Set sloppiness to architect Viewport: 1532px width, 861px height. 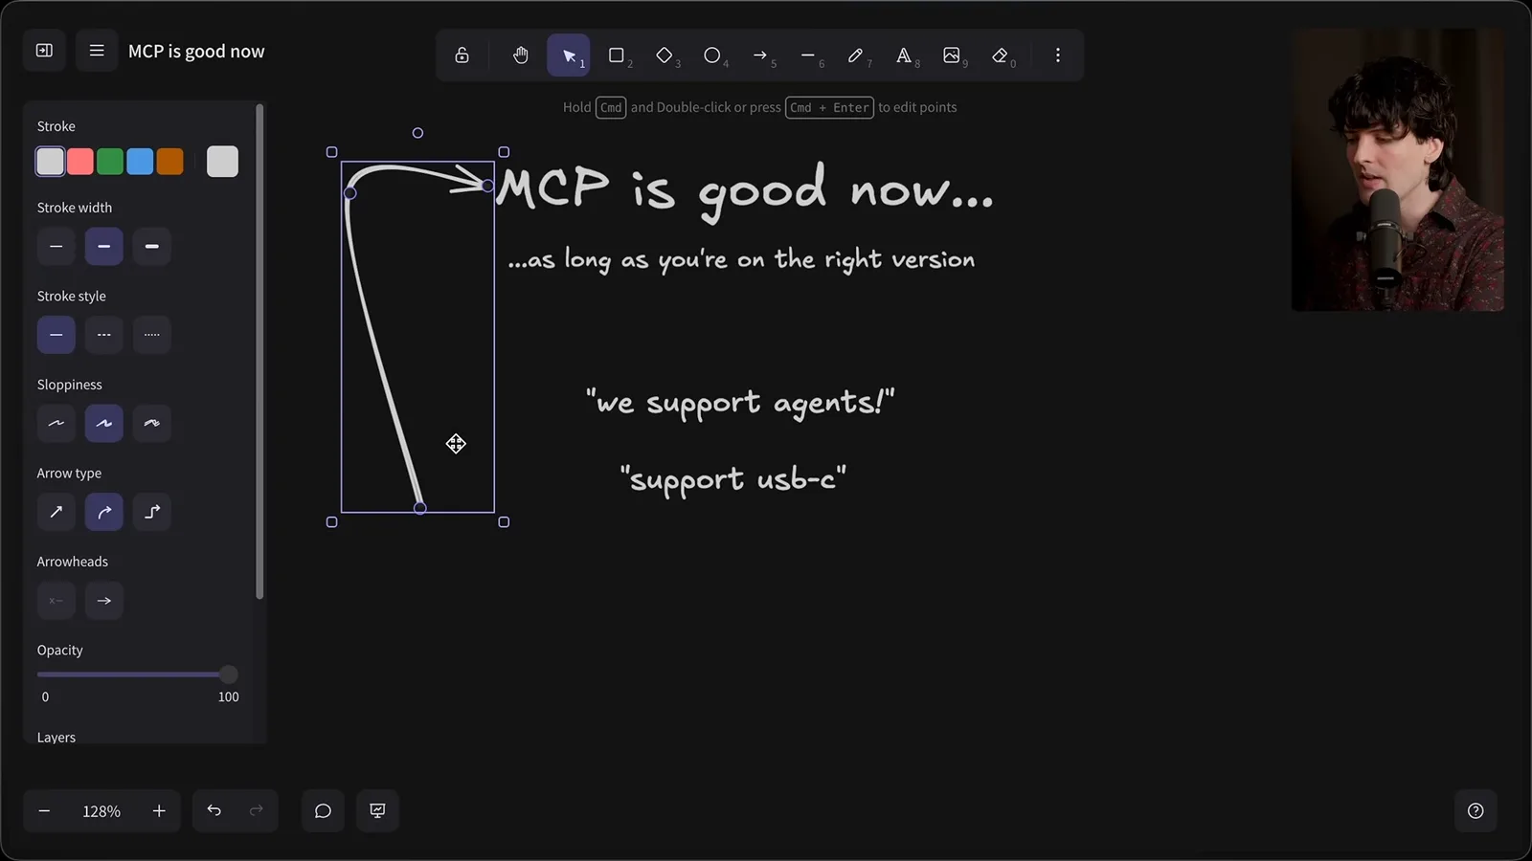[x=56, y=423]
